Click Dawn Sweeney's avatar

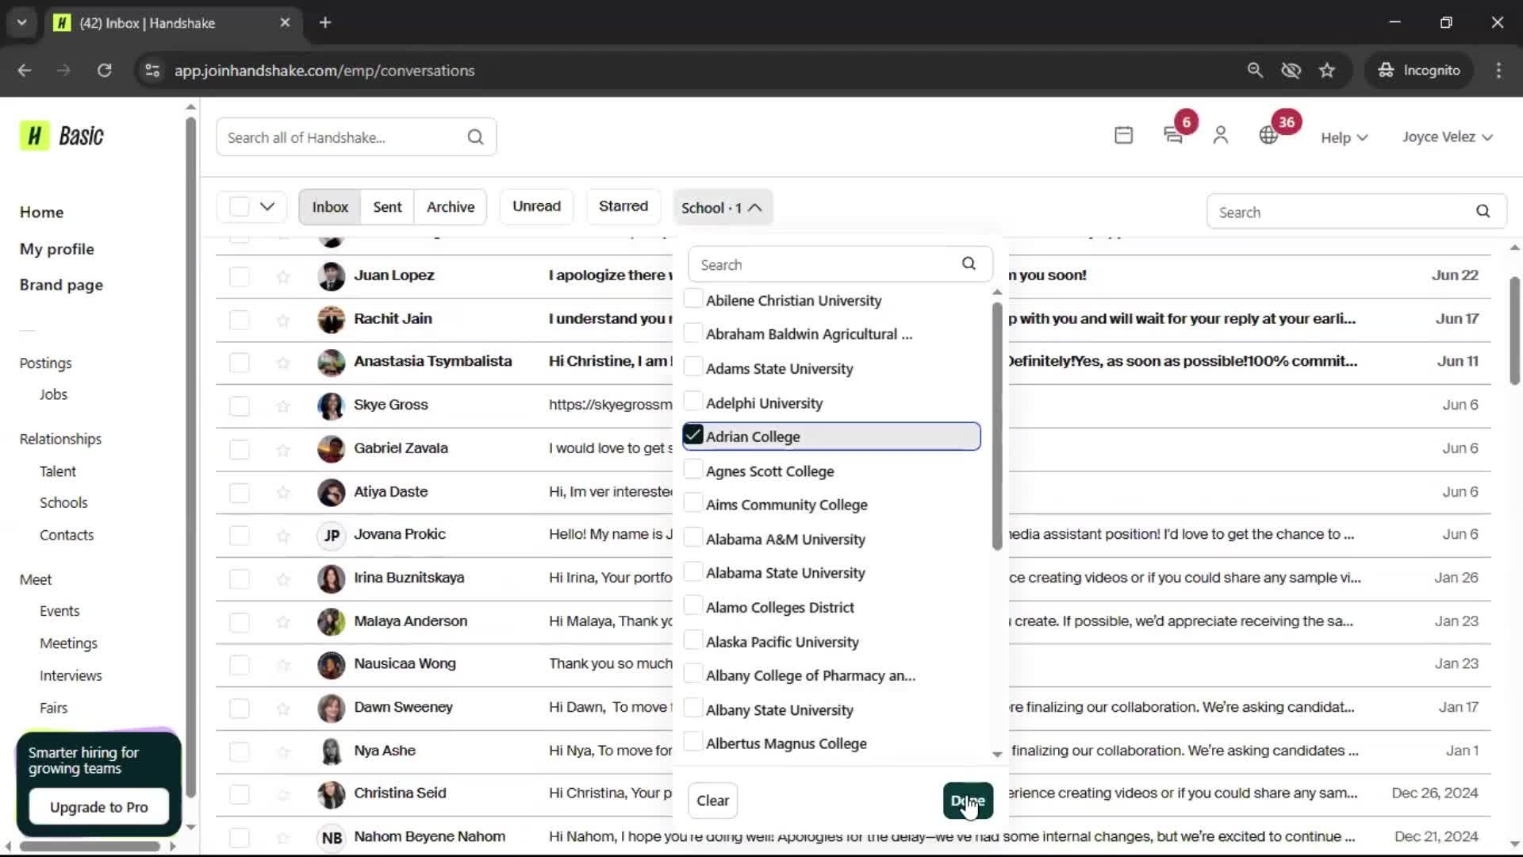click(331, 708)
